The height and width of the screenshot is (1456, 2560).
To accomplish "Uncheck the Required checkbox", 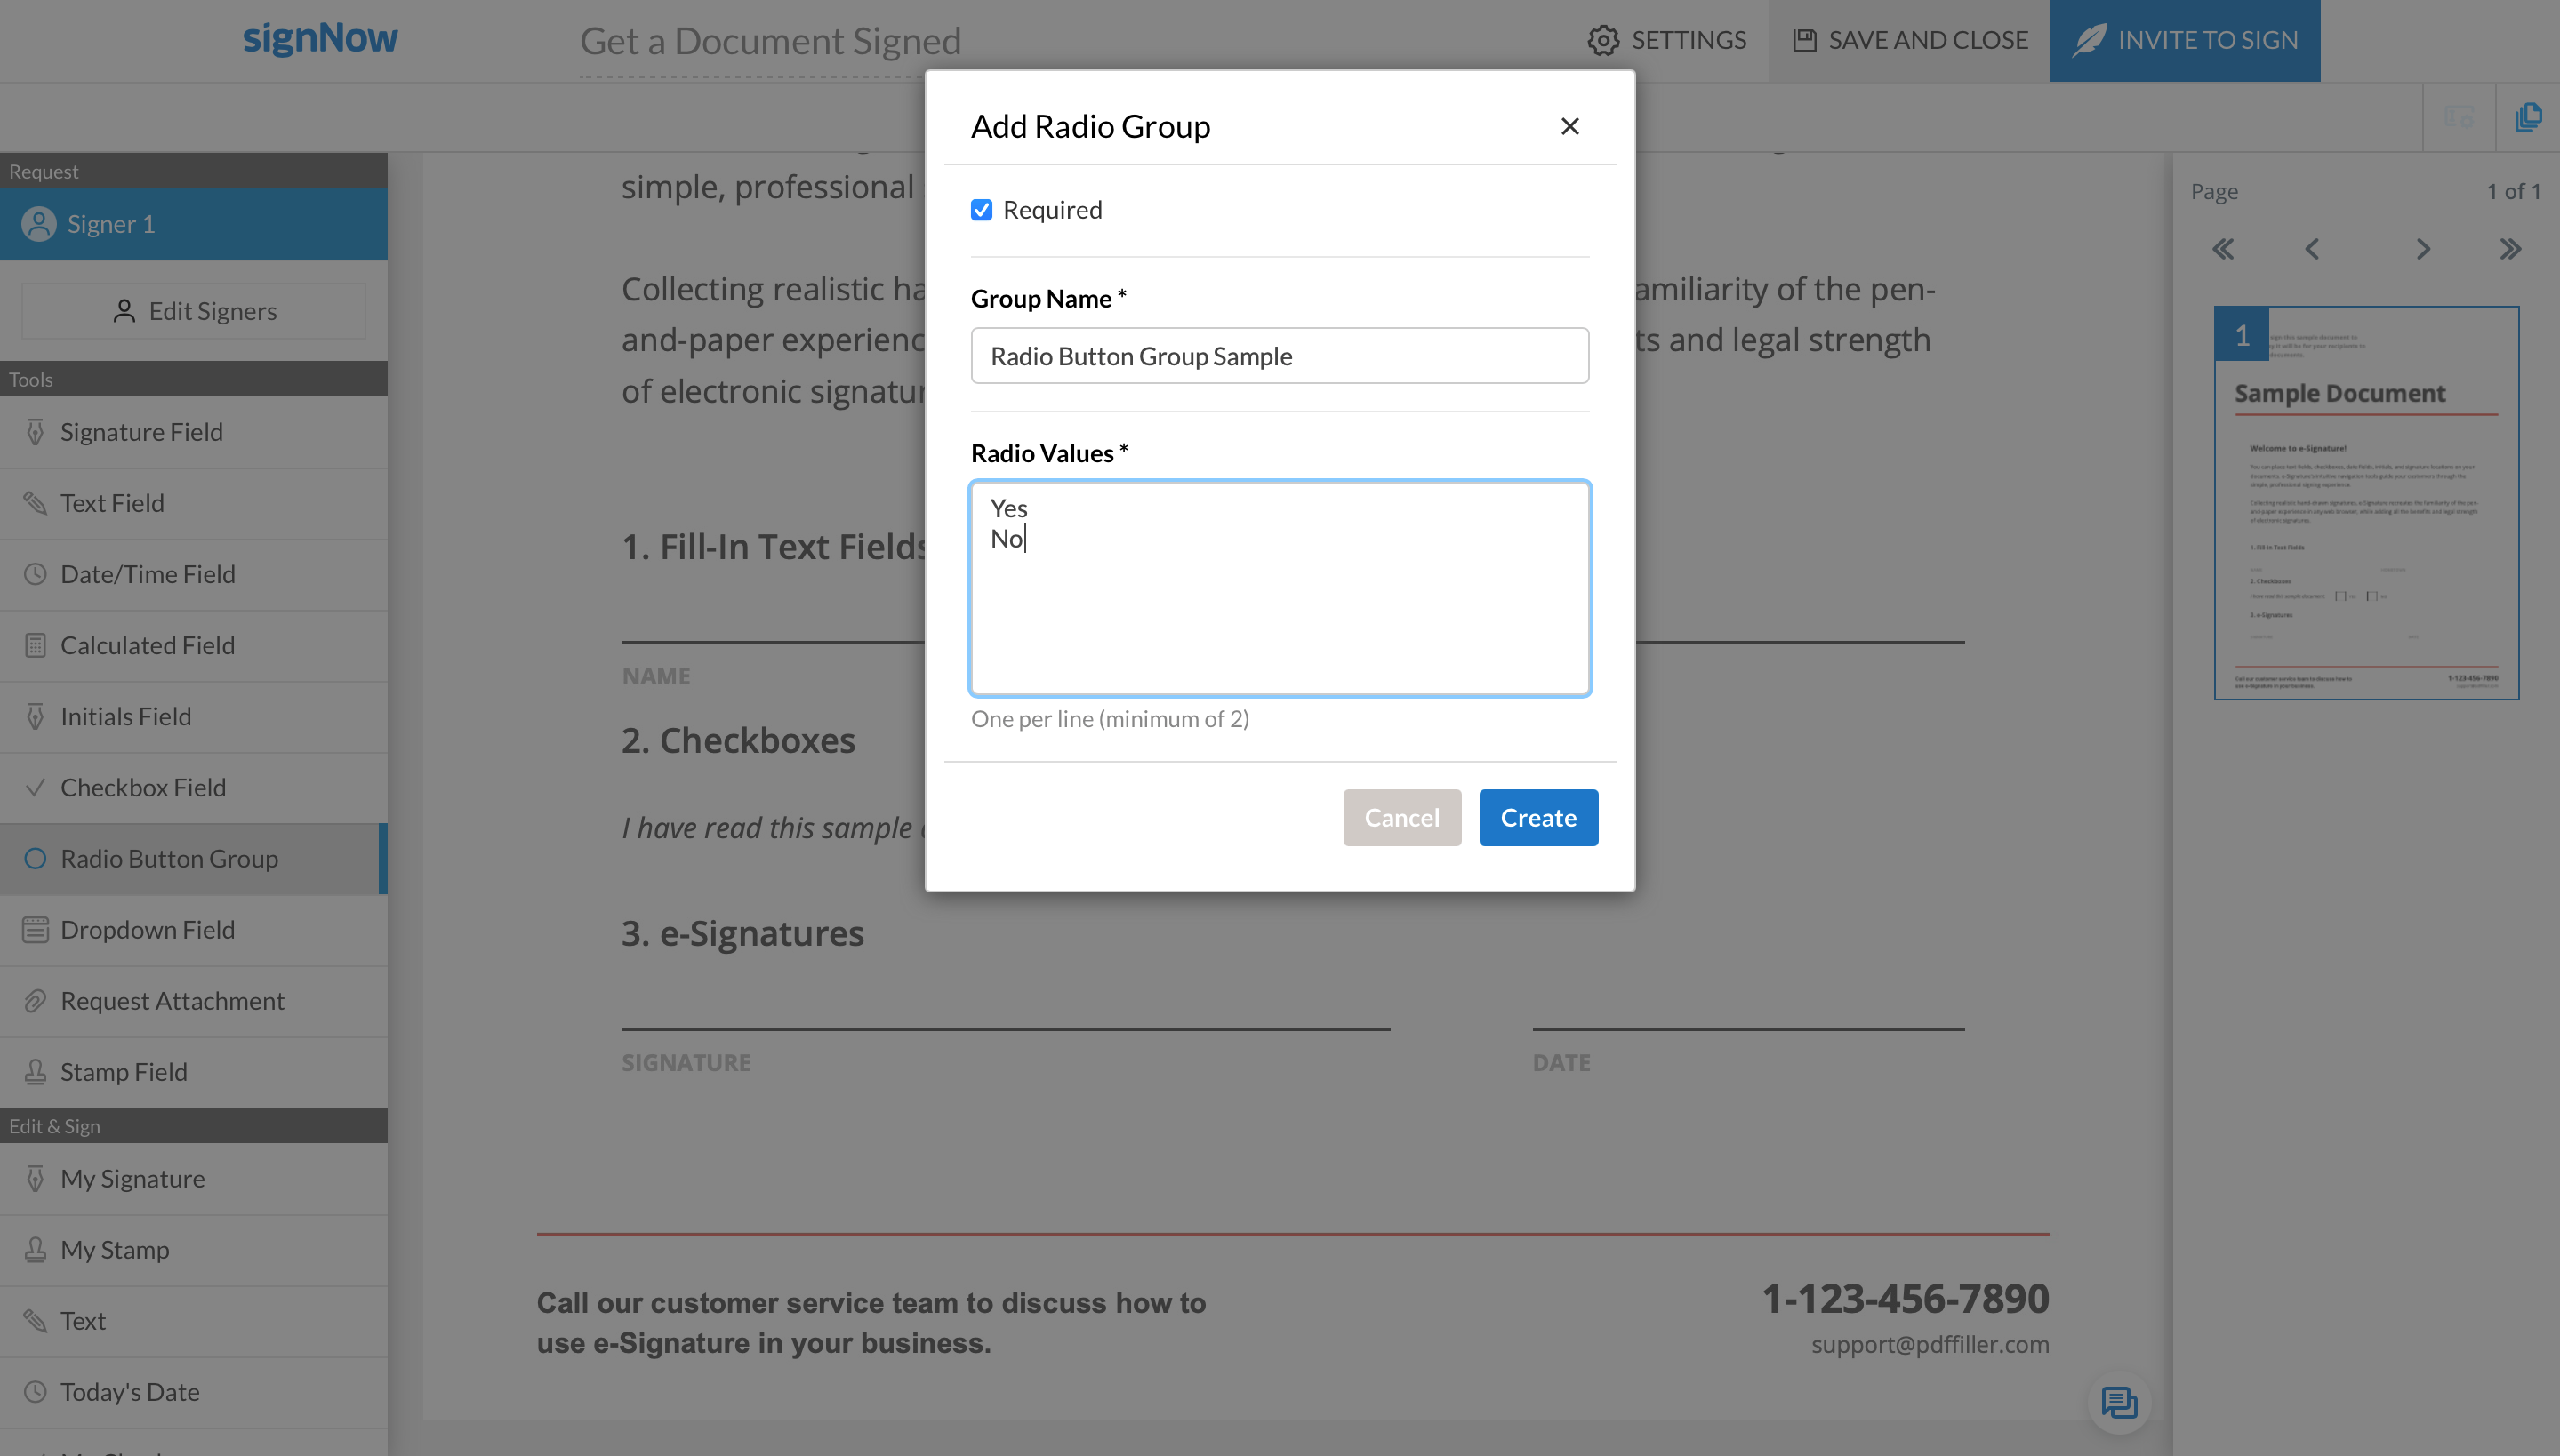I will [982, 210].
